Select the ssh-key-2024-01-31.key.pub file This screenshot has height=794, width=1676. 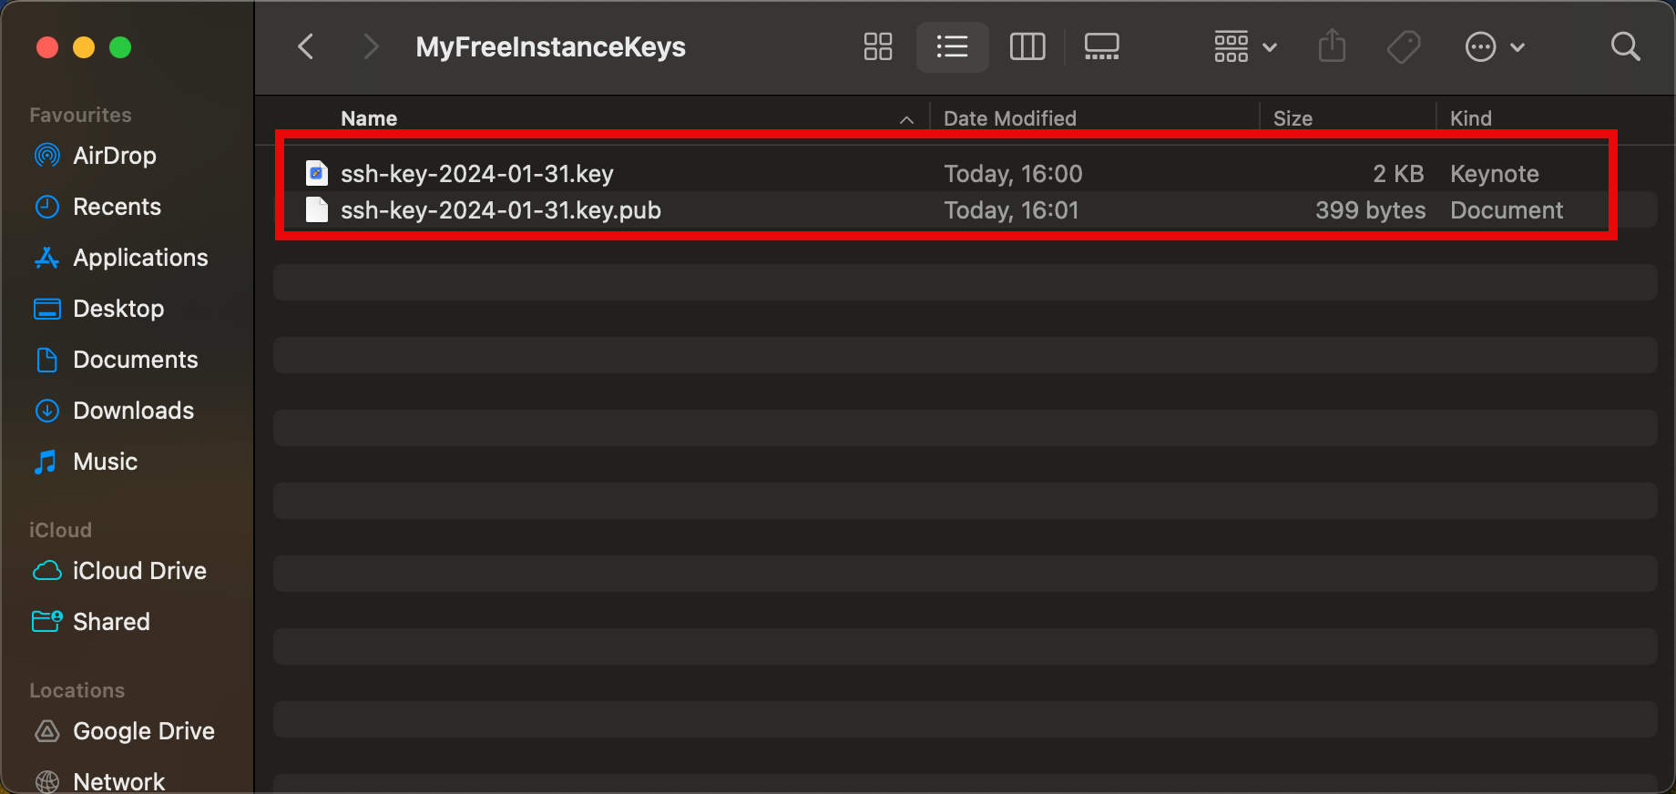500,210
